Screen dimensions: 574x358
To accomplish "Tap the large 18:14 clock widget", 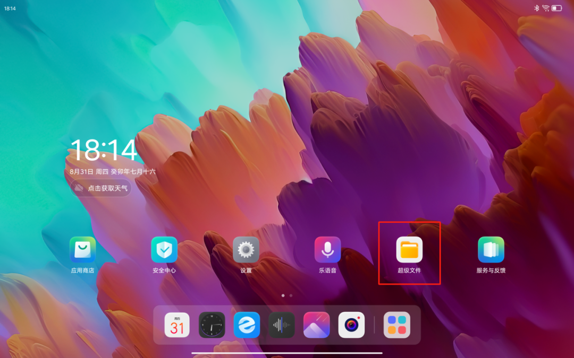I will point(104,150).
